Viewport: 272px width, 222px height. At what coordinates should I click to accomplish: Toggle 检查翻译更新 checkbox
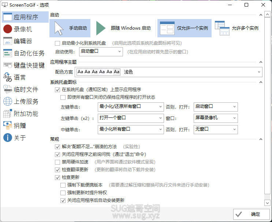tap(57, 170)
